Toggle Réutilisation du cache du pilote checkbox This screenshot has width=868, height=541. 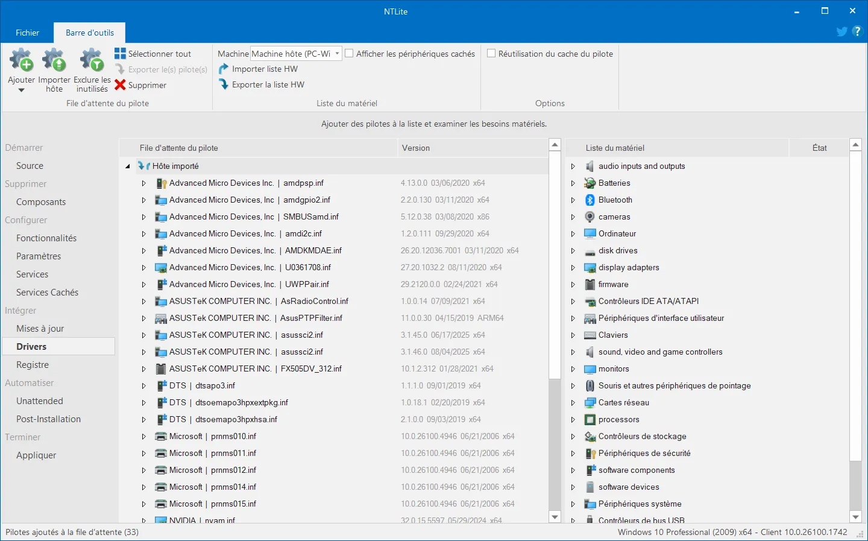pos(491,54)
